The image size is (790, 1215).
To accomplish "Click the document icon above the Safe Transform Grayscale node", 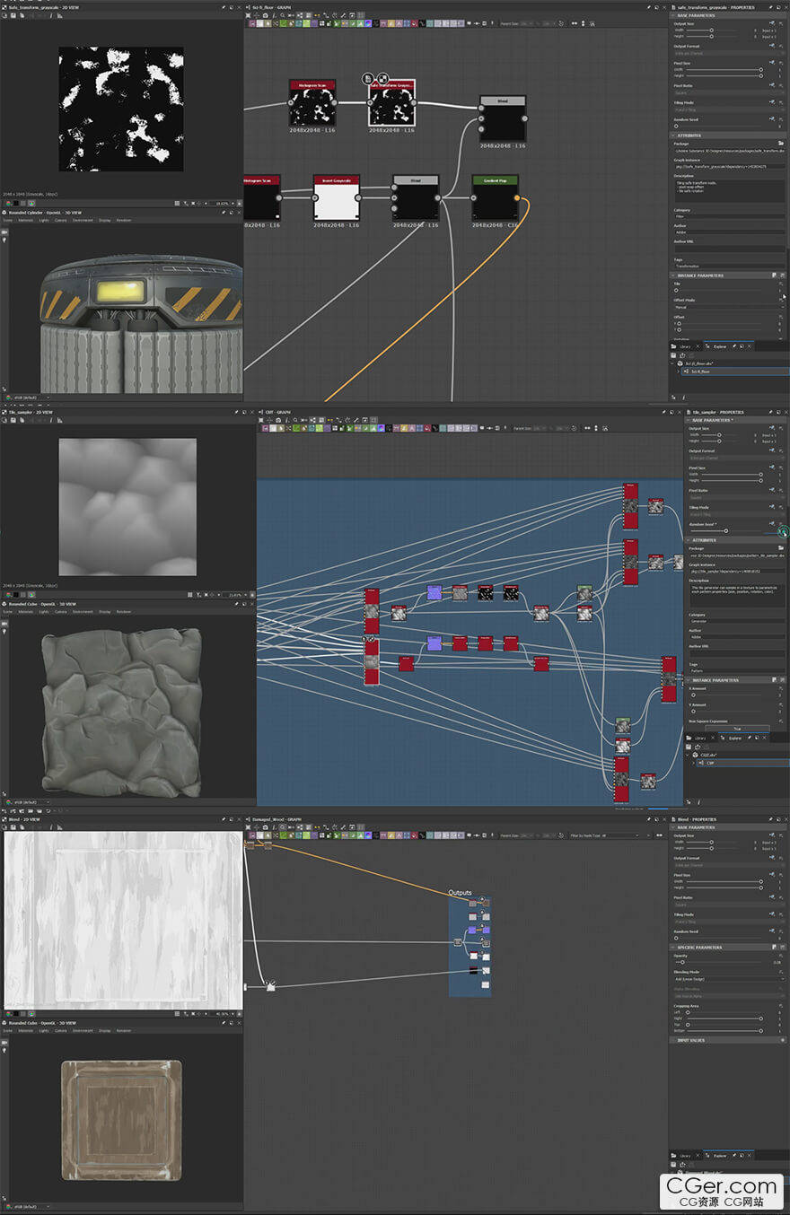I will (x=369, y=79).
